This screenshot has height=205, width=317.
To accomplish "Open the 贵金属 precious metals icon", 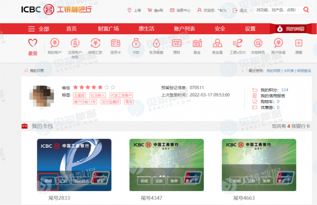I will coord(217,43).
